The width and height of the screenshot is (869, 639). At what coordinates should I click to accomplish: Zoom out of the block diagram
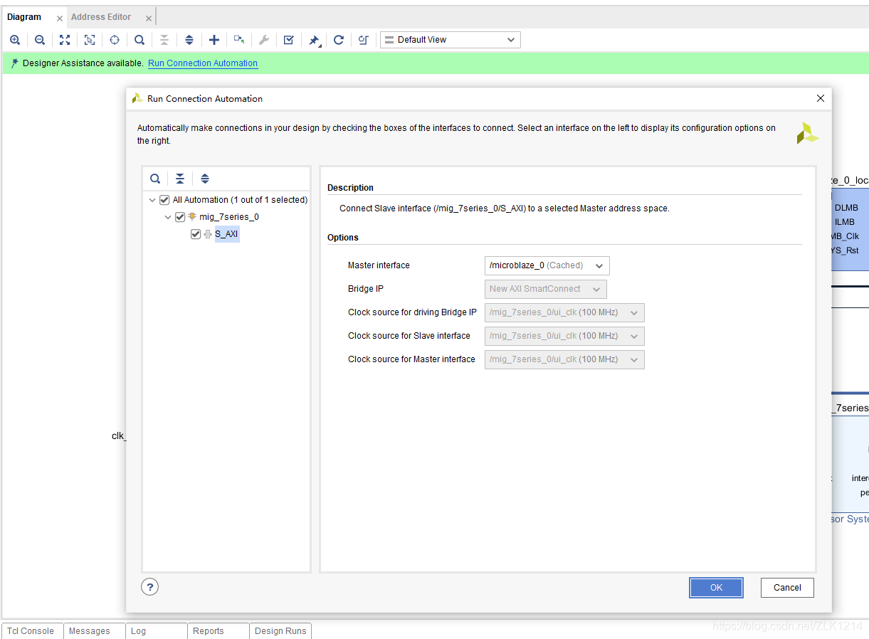tap(40, 40)
